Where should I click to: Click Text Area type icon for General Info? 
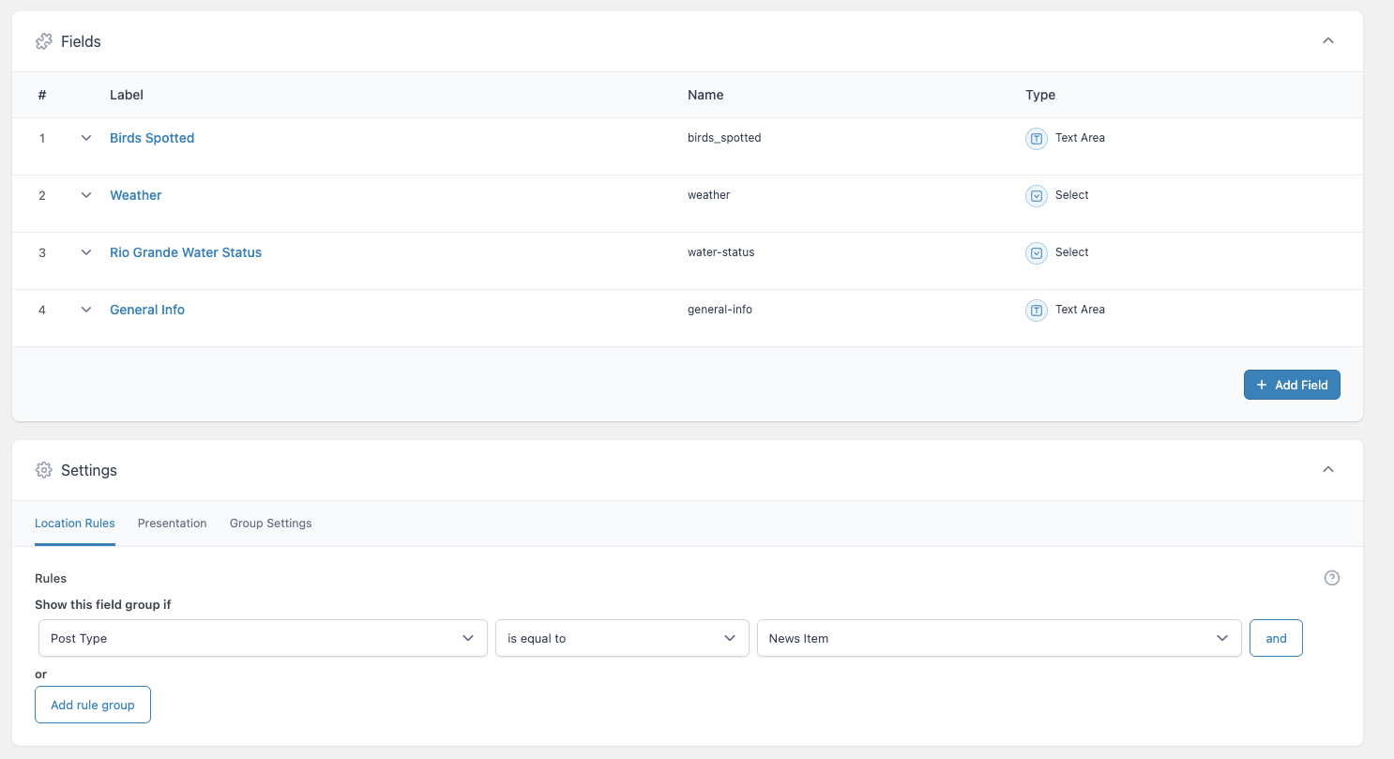[x=1036, y=311]
